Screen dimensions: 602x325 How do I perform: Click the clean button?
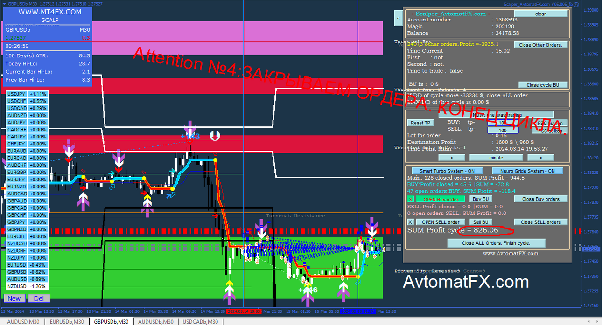541,14
